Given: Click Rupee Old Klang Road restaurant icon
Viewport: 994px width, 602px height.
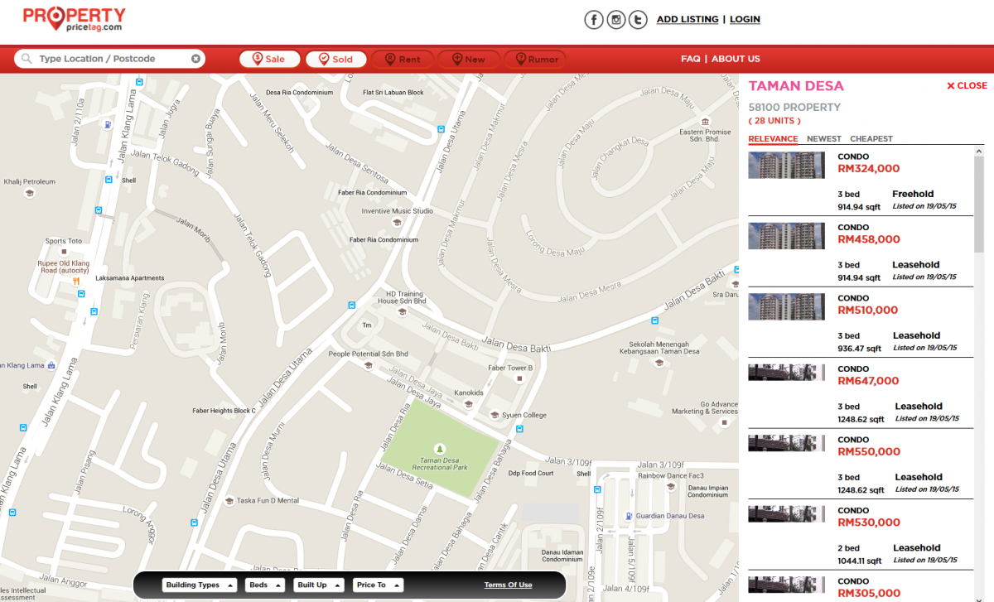Looking at the screenshot, I should [75, 281].
